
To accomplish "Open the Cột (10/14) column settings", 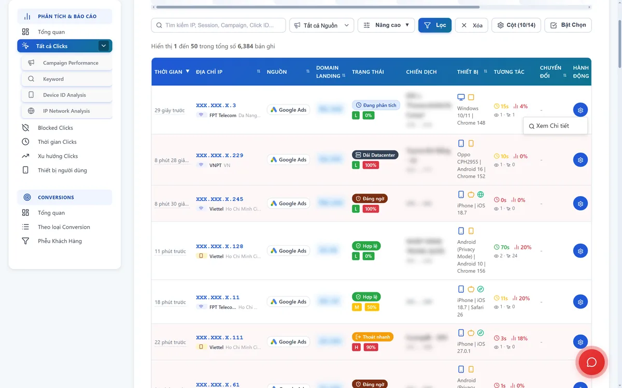I will [x=516, y=25].
